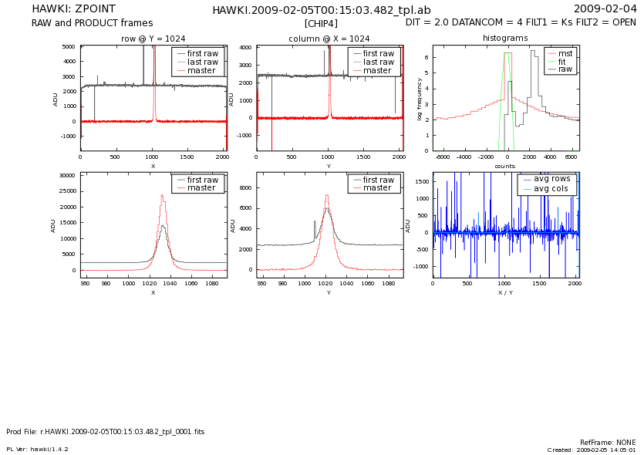Viewport: 644px width, 455px height.
Task: Click the 'RAW and PRODUCT frames' subtitle
Action: pyautogui.click(x=92, y=23)
